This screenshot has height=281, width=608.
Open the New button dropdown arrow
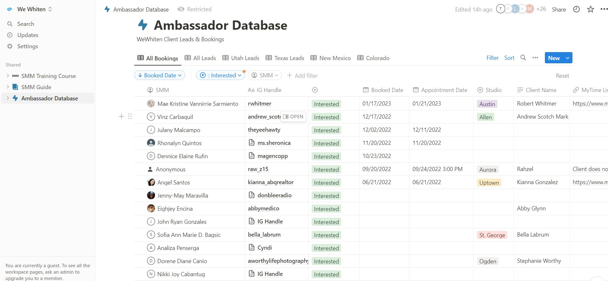568,58
